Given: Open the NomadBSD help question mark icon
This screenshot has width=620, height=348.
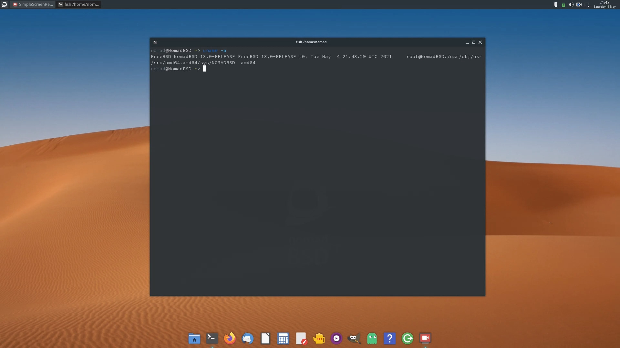Looking at the screenshot, I should [390, 338].
